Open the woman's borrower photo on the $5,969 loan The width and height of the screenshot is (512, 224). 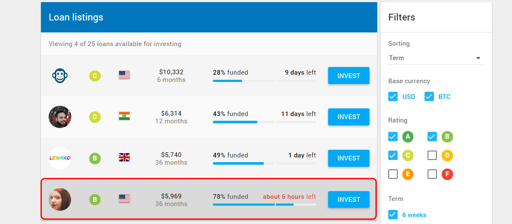(60, 200)
